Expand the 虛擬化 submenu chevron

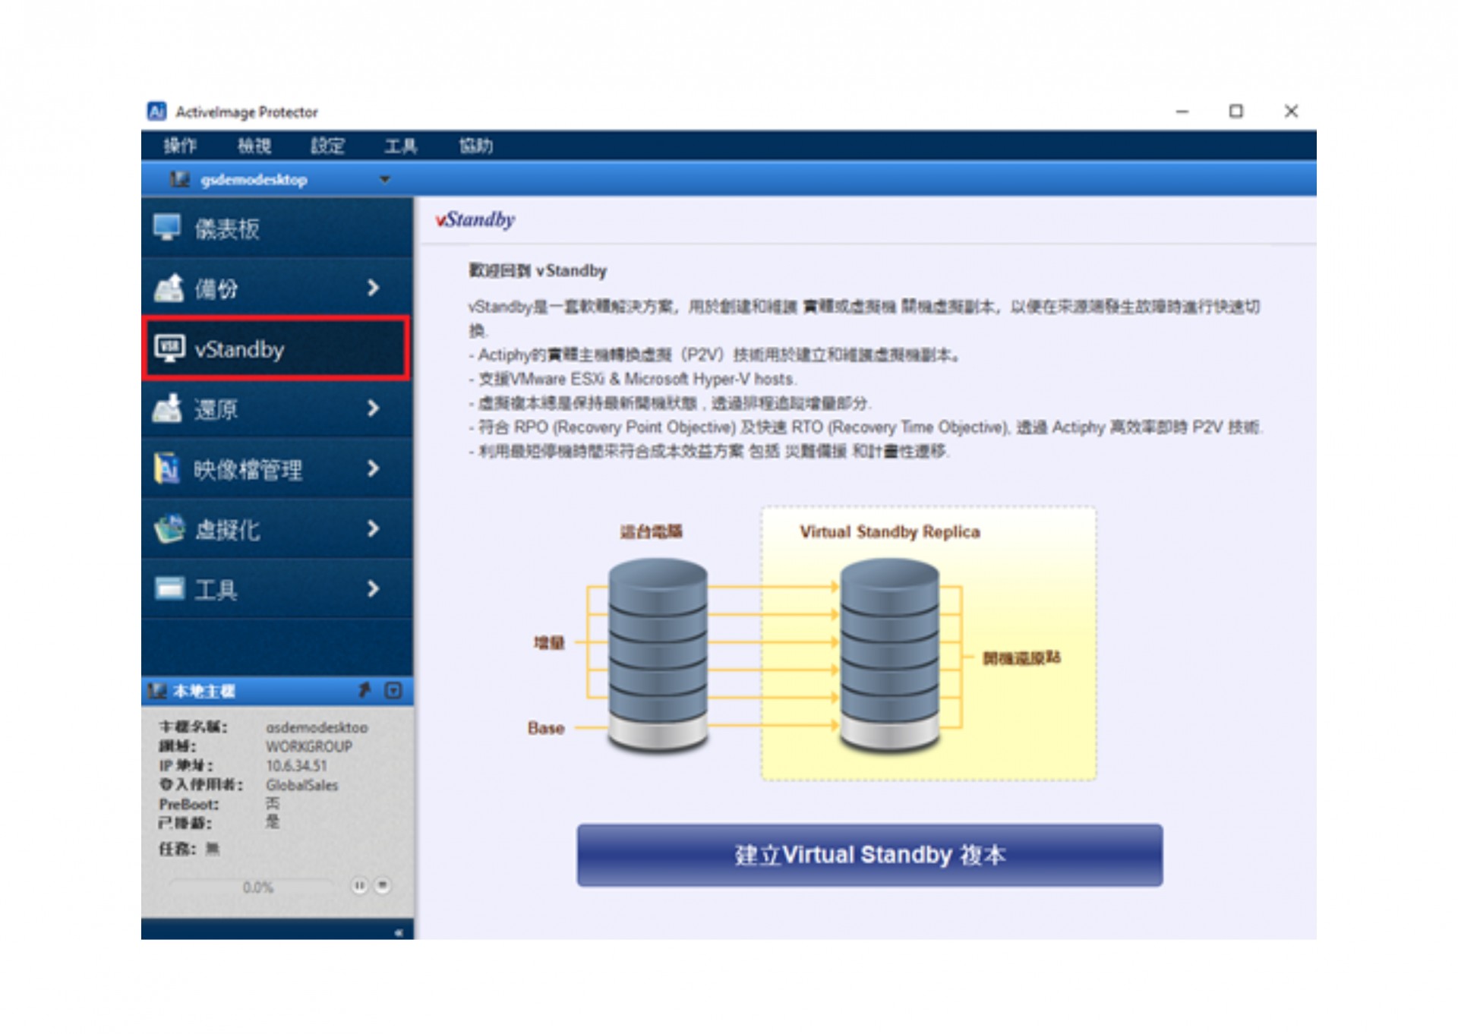pos(373,528)
